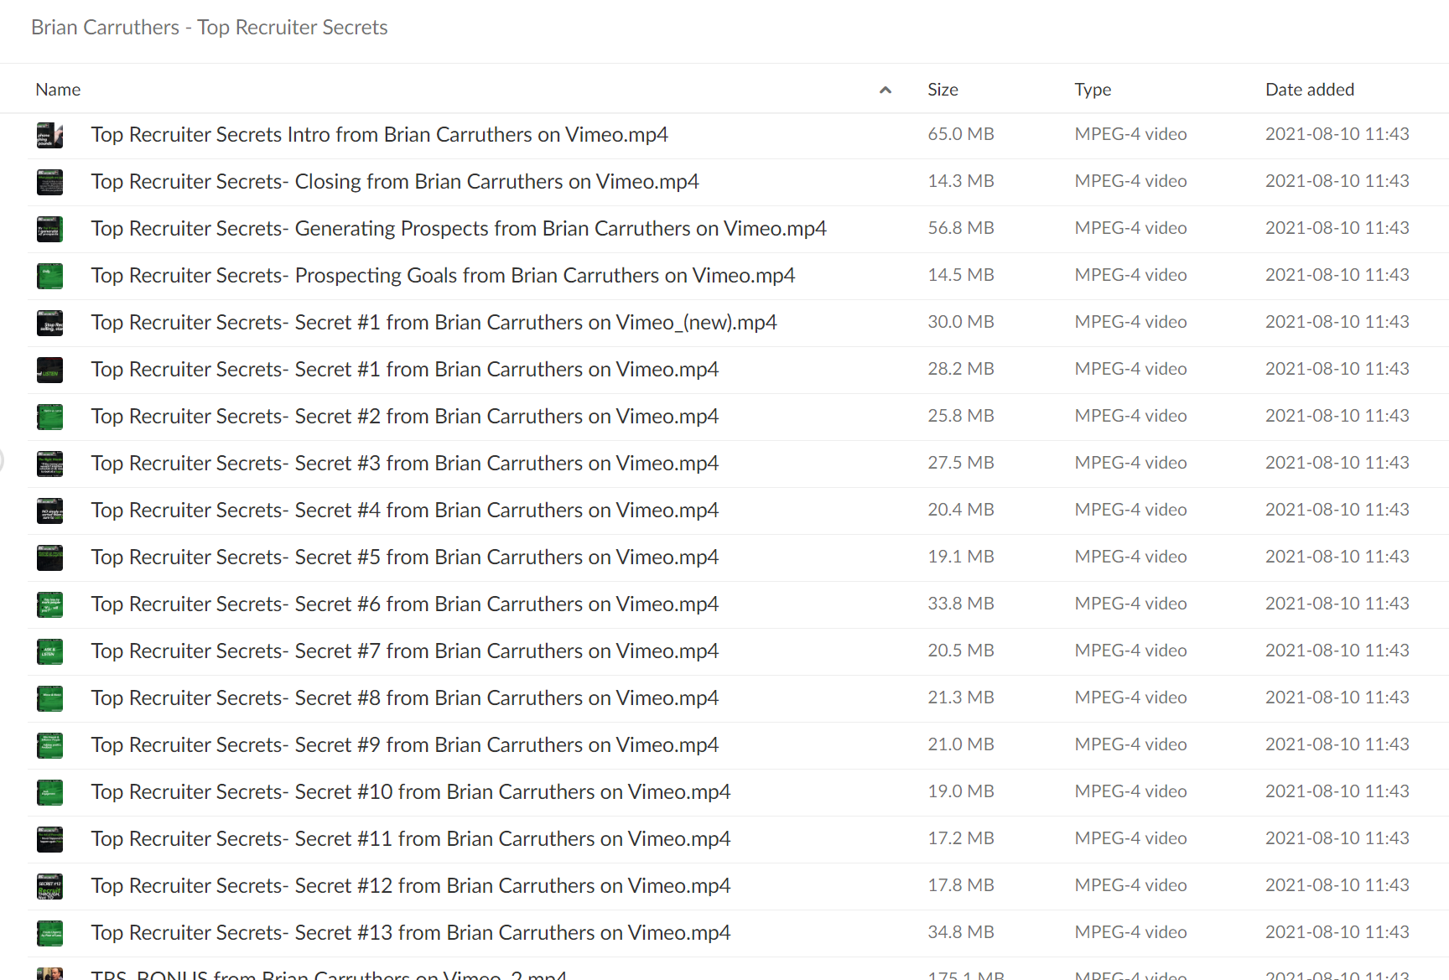Screen dimensions: 1449x980
Task: Open the Secret #6 file name
Action: pyautogui.click(x=404, y=604)
